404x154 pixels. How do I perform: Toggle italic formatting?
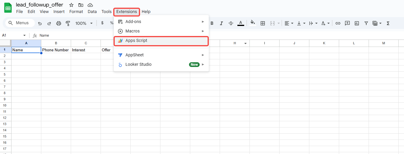[221, 23]
